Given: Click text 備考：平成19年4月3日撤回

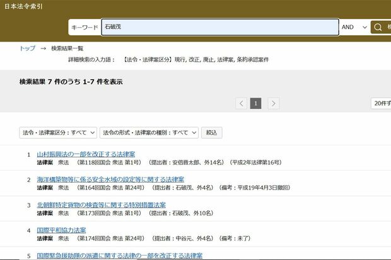Looking at the screenshot, I should click(255, 188).
